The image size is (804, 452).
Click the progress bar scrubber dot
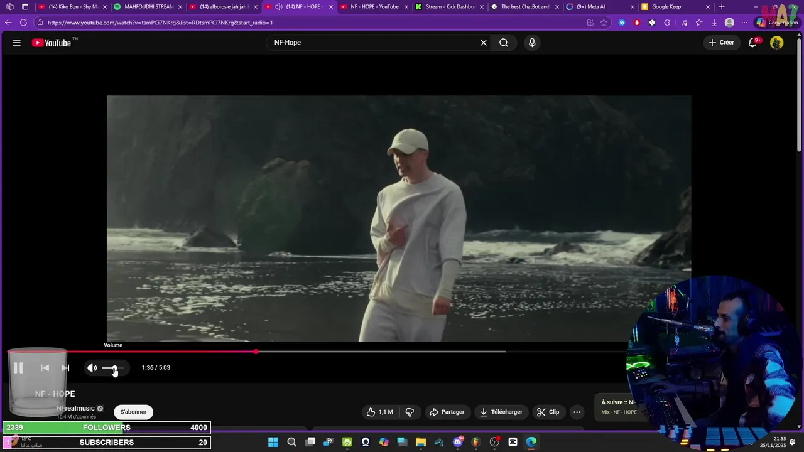[256, 352]
